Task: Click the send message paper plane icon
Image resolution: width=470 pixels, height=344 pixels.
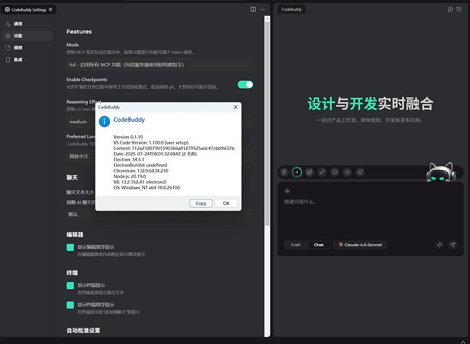Action: tap(453, 245)
